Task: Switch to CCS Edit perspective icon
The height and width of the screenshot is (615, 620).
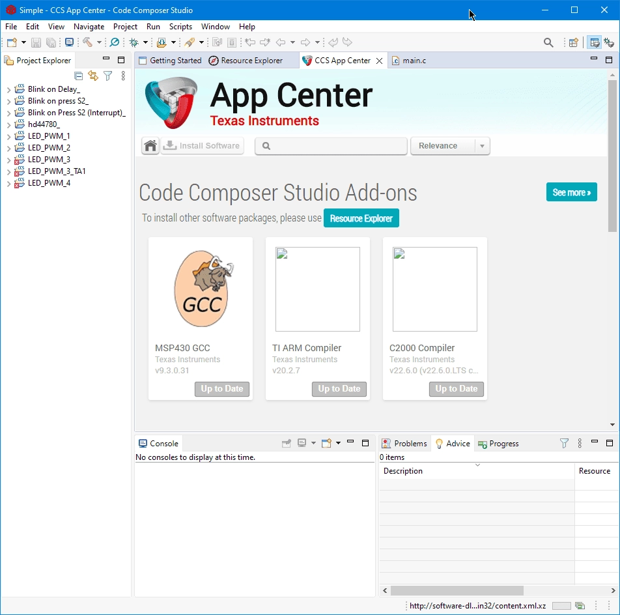Action: 595,42
